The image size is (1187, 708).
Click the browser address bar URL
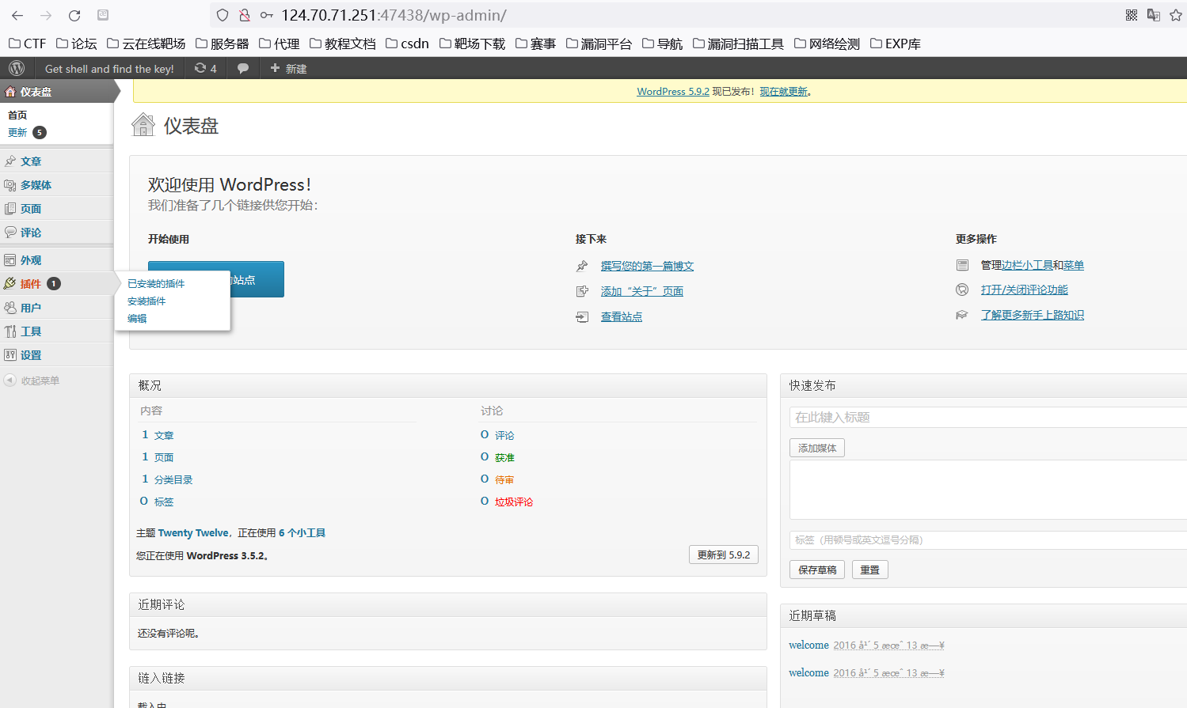tap(394, 15)
